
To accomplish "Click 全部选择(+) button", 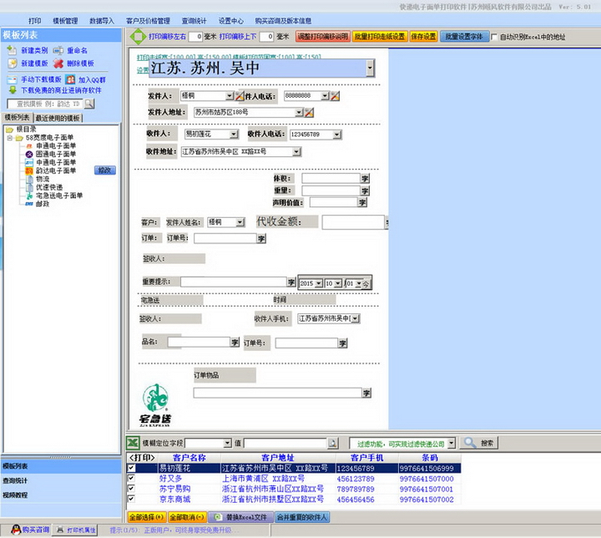I will tap(146, 517).
